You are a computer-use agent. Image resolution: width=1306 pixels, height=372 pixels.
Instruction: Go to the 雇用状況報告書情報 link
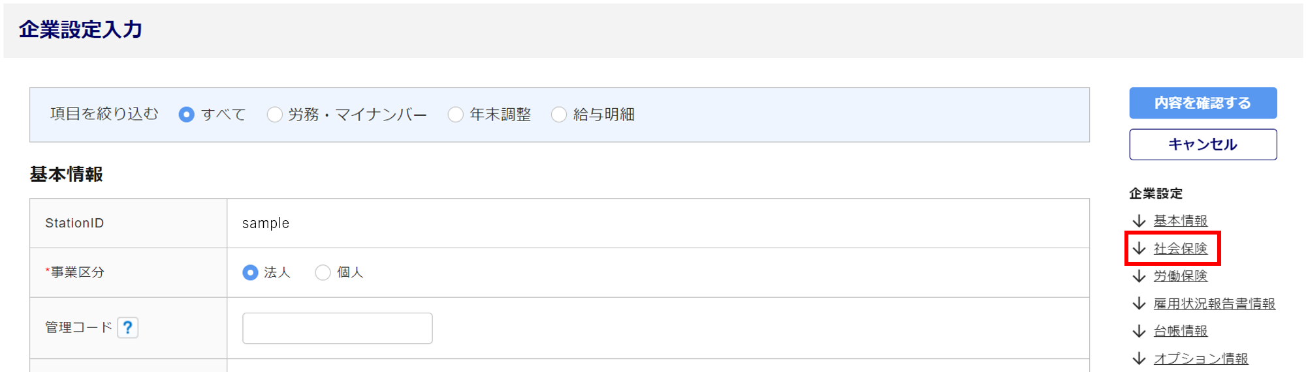(1214, 304)
